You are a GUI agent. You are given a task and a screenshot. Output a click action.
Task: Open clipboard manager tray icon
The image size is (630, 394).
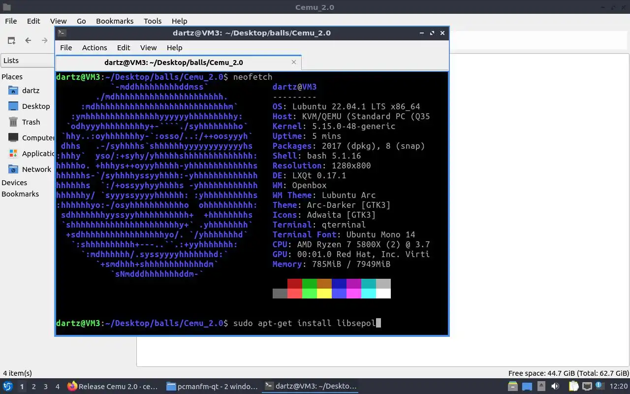(x=574, y=387)
